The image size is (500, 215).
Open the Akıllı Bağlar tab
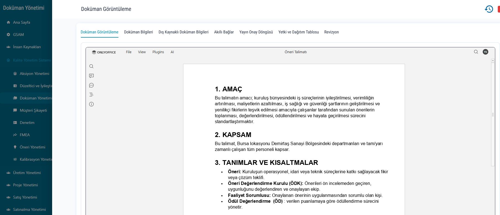point(224,32)
